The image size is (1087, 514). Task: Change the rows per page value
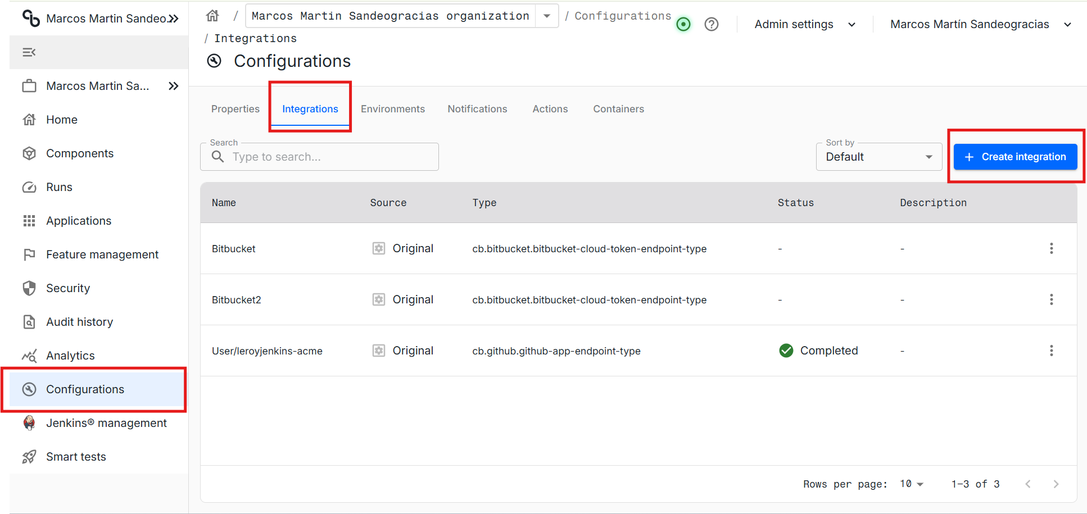coord(911,484)
